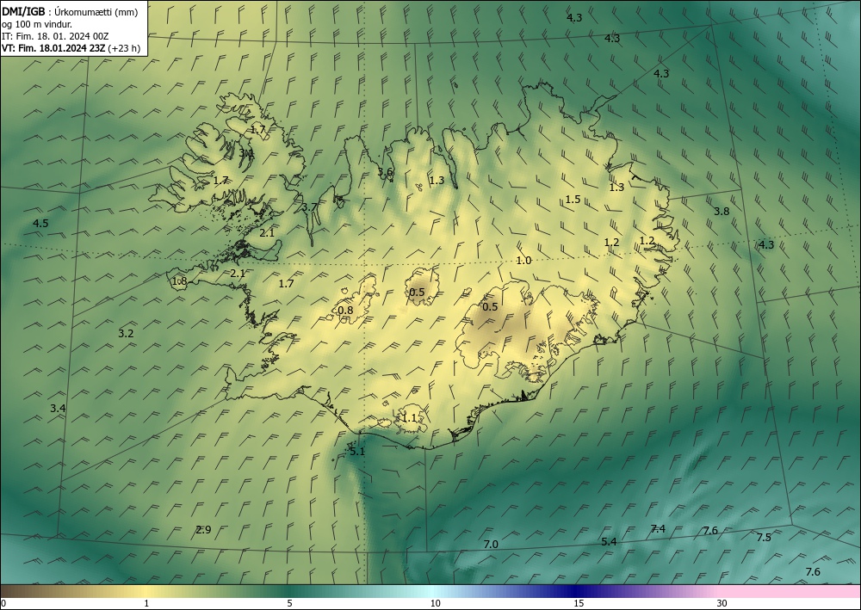The image size is (861, 610).
Task: Click the 3.6 value on the north coast
Action: coord(385,172)
